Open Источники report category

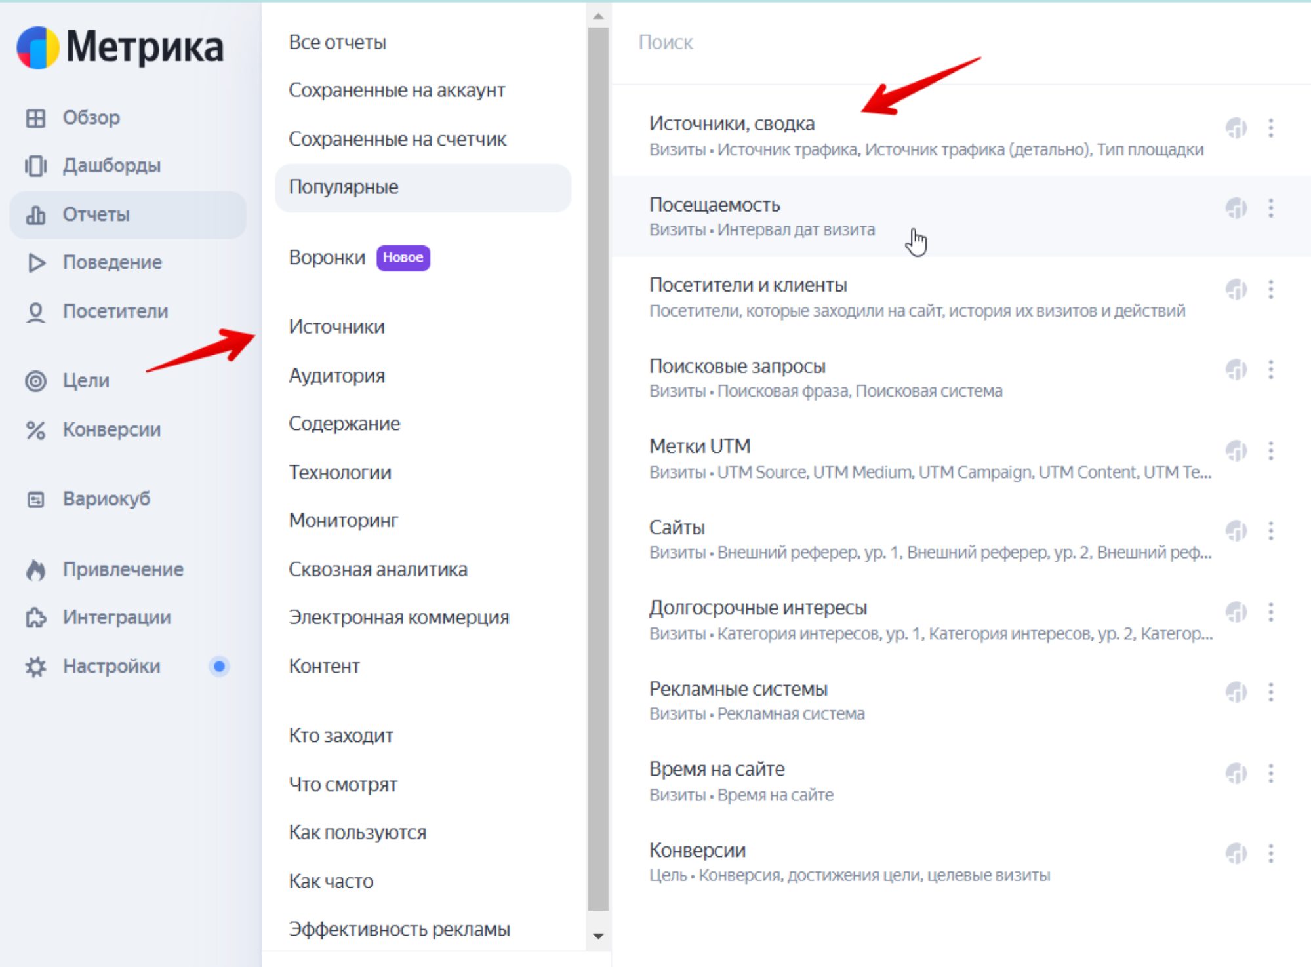click(337, 327)
